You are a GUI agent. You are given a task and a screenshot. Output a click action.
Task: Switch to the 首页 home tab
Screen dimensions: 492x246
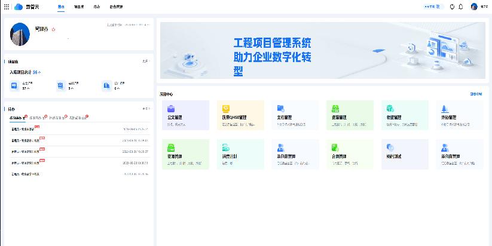62,7
